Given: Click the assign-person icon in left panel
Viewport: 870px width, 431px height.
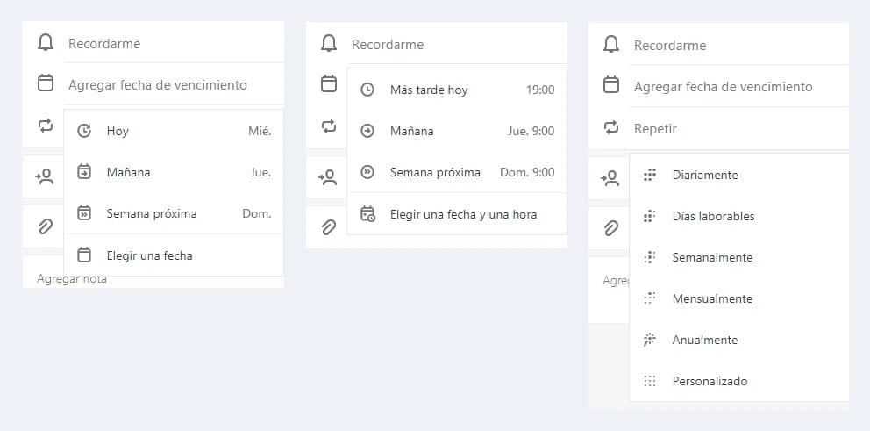Looking at the screenshot, I should [45, 176].
